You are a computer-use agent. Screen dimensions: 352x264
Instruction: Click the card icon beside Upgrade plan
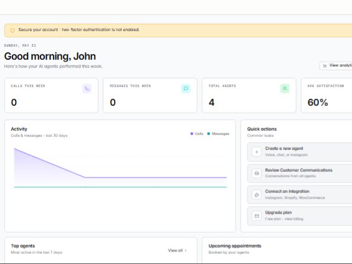[257, 216]
